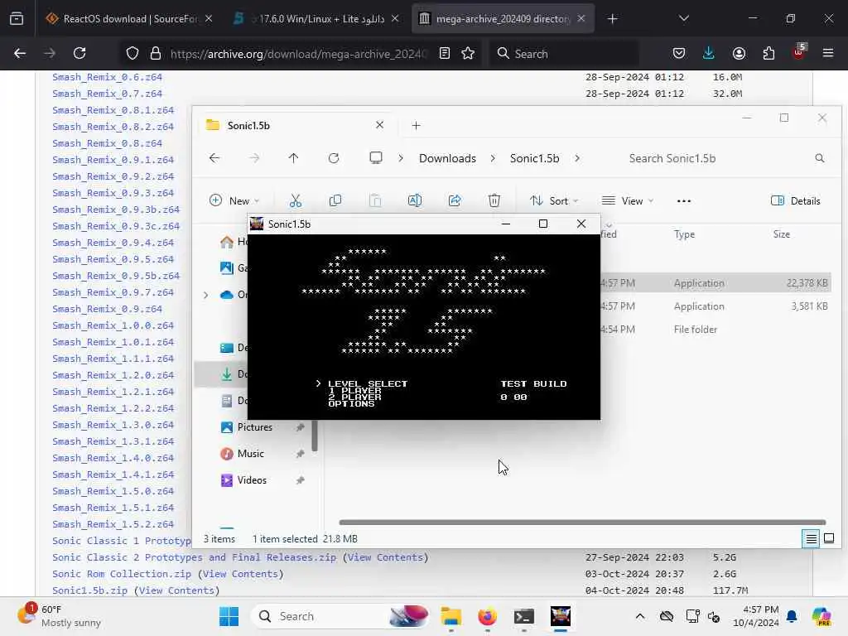The height and width of the screenshot is (636, 848).
Task: Expand the breadcrumb chevron after Sonic1.5b
Action: click(577, 158)
